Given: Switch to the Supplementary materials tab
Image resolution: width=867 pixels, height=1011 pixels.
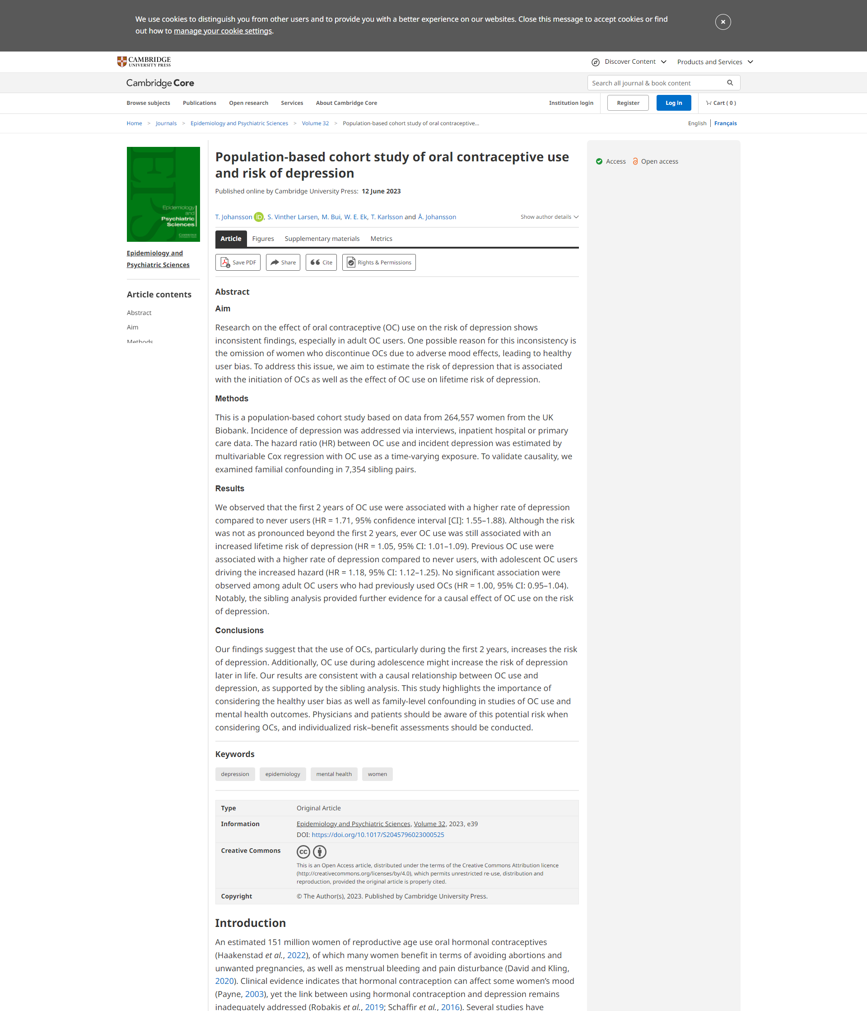Looking at the screenshot, I should coord(322,239).
